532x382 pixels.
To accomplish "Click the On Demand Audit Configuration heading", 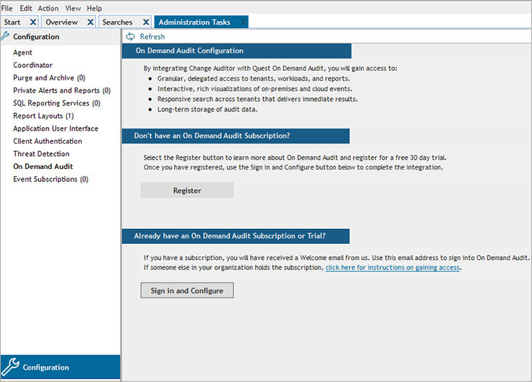I will (236, 51).
